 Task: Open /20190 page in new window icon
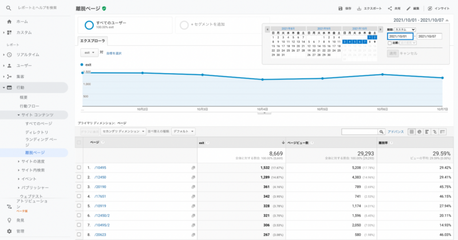[193, 187]
